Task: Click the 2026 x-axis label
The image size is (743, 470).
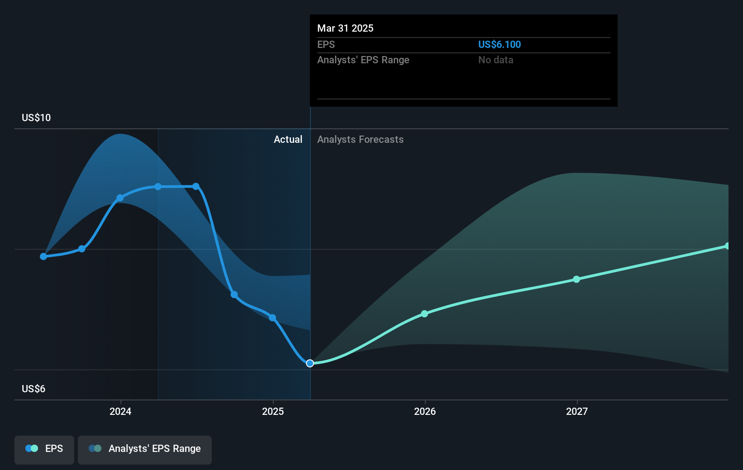Action: 425,411
